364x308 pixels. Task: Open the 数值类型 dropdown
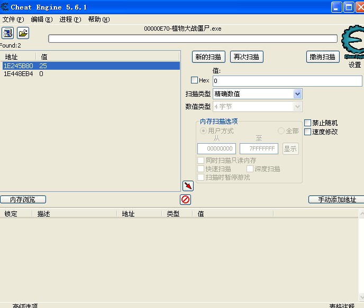pyautogui.click(x=258, y=107)
